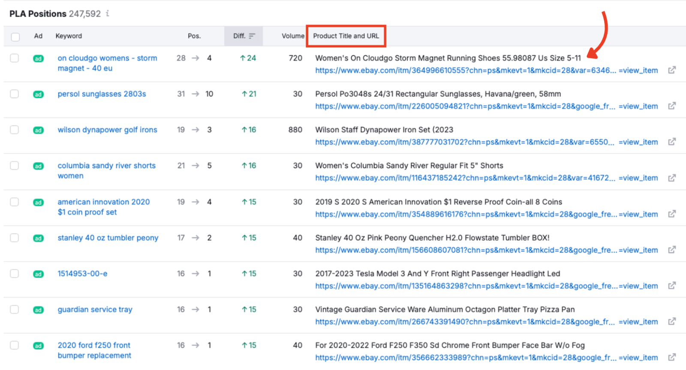This screenshot has width=686, height=370.
Task: Click the sort icon in Diff. column
Action: (x=252, y=36)
